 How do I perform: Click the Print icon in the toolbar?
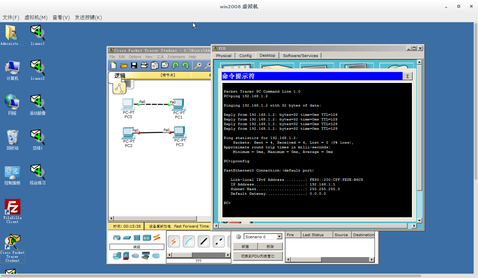coord(144,66)
